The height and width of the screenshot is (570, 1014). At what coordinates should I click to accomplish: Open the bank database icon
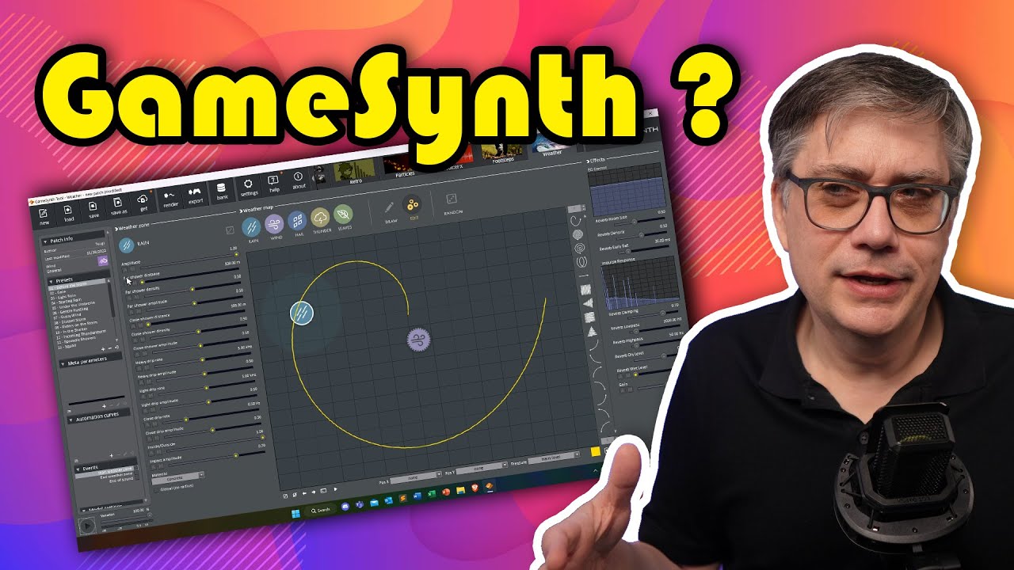221,188
